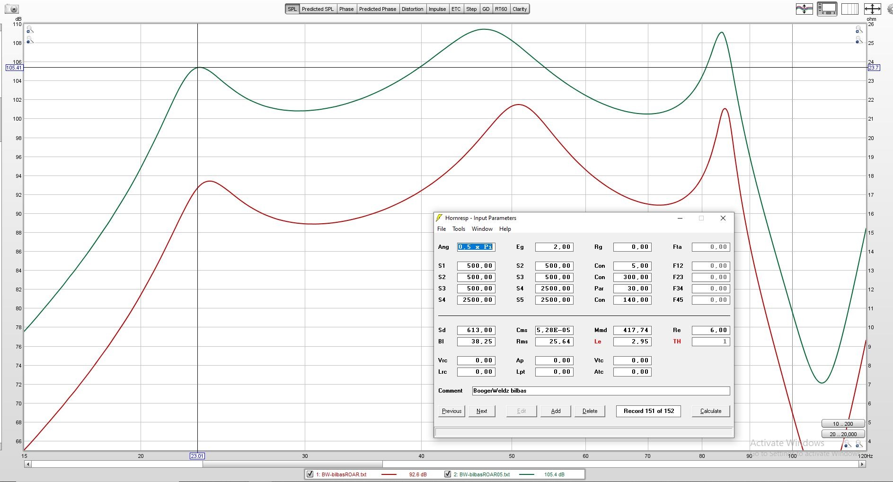Set frequency range with 20 .. 20,000 button
893x482 pixels.
(x=843, y=434)
